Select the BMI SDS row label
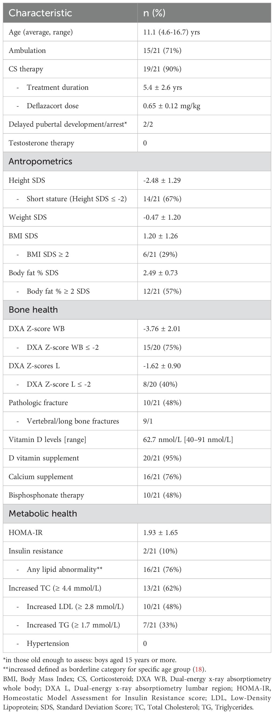This screenshot has width=274, height=714. tap(23, 236)
